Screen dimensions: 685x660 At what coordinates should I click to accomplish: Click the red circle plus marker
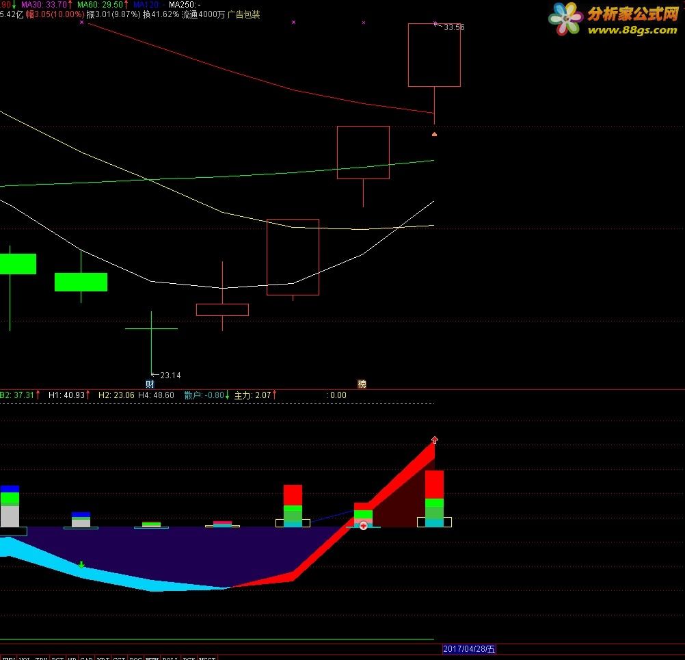click(x=363, y=526)
